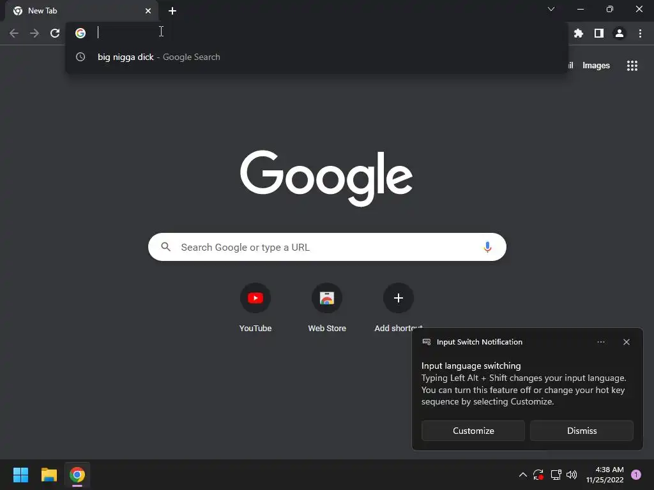Image resolution: width=654 pixels, height=490 pixels.
Task: Open the Chrome profile avatar menu
Action: pyautogui.click(x=620, y=33)
